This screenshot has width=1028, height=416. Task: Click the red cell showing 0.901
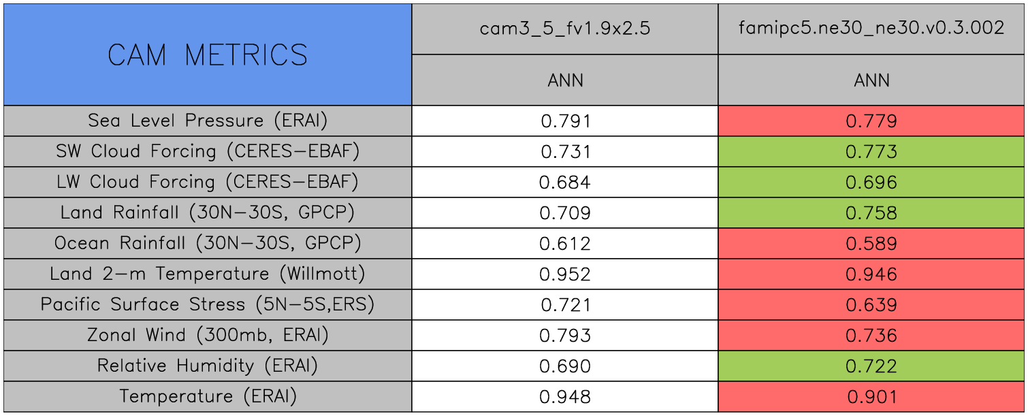(x=871, y=397)
